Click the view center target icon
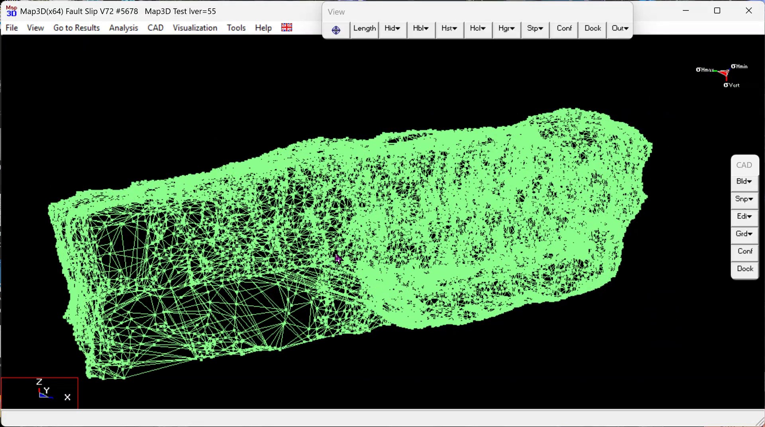This screenshot has width=765, height=427. 336,30
